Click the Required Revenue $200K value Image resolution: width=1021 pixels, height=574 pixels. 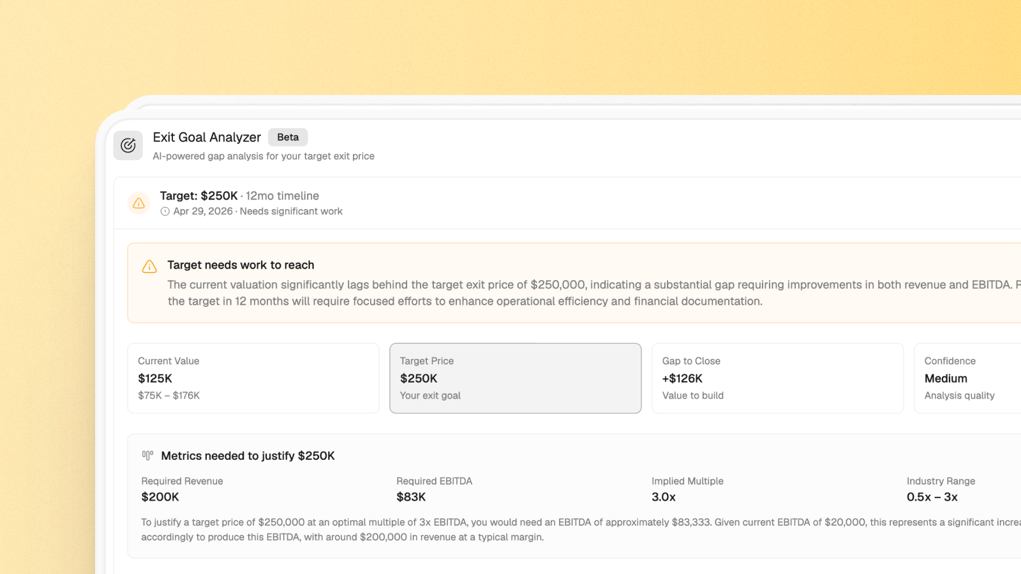click(x=160, y=497)
